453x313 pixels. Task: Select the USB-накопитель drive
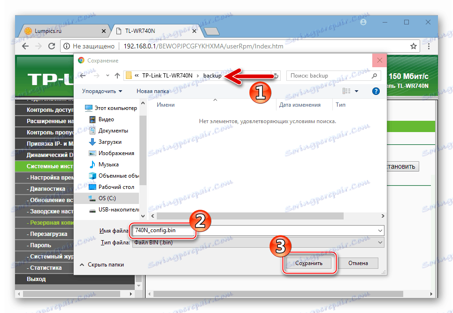tap(114, 210)
